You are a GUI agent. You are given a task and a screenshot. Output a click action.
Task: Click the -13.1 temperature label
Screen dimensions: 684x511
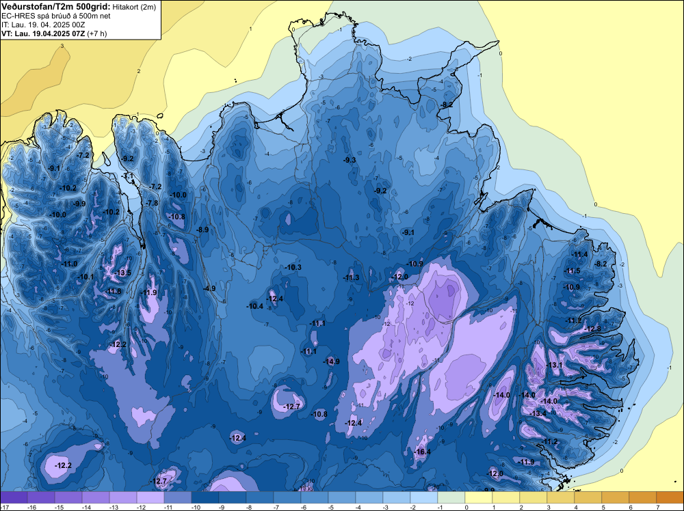click(x=555, y=365)
